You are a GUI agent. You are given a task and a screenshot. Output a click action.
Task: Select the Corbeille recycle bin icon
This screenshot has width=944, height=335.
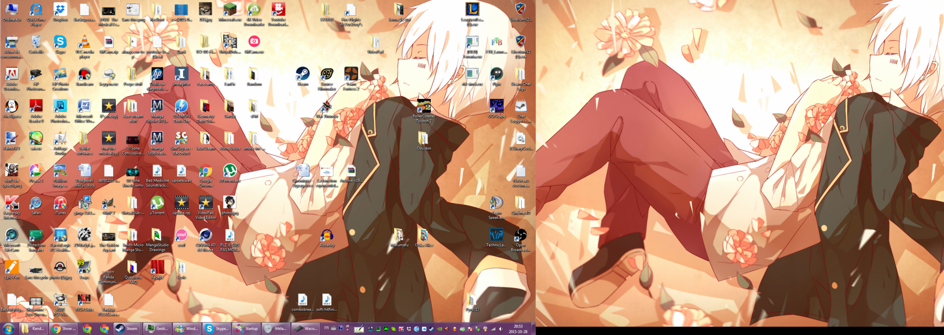[x=36, y=43]
